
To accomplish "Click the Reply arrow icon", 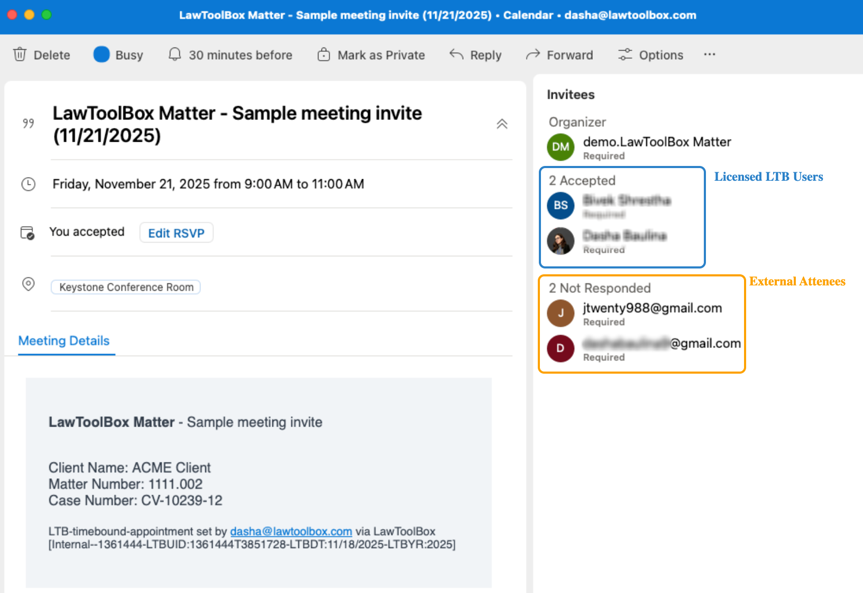I will 456,54.
